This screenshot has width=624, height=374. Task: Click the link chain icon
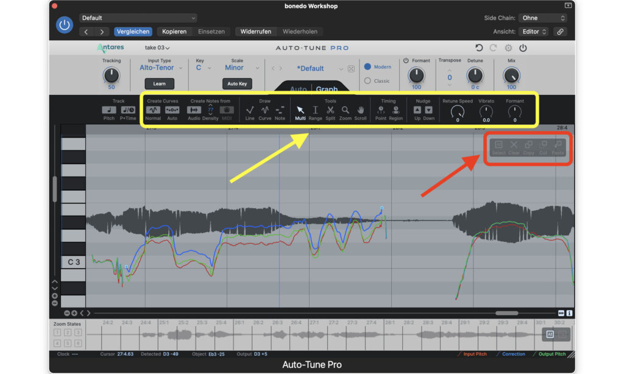click(560, 32)
